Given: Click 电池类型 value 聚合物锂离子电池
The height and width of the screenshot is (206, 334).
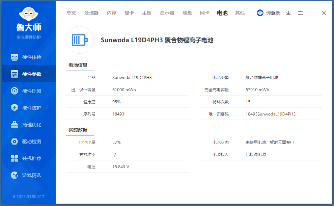Looking at the screenshot, I should click(262, 77).
